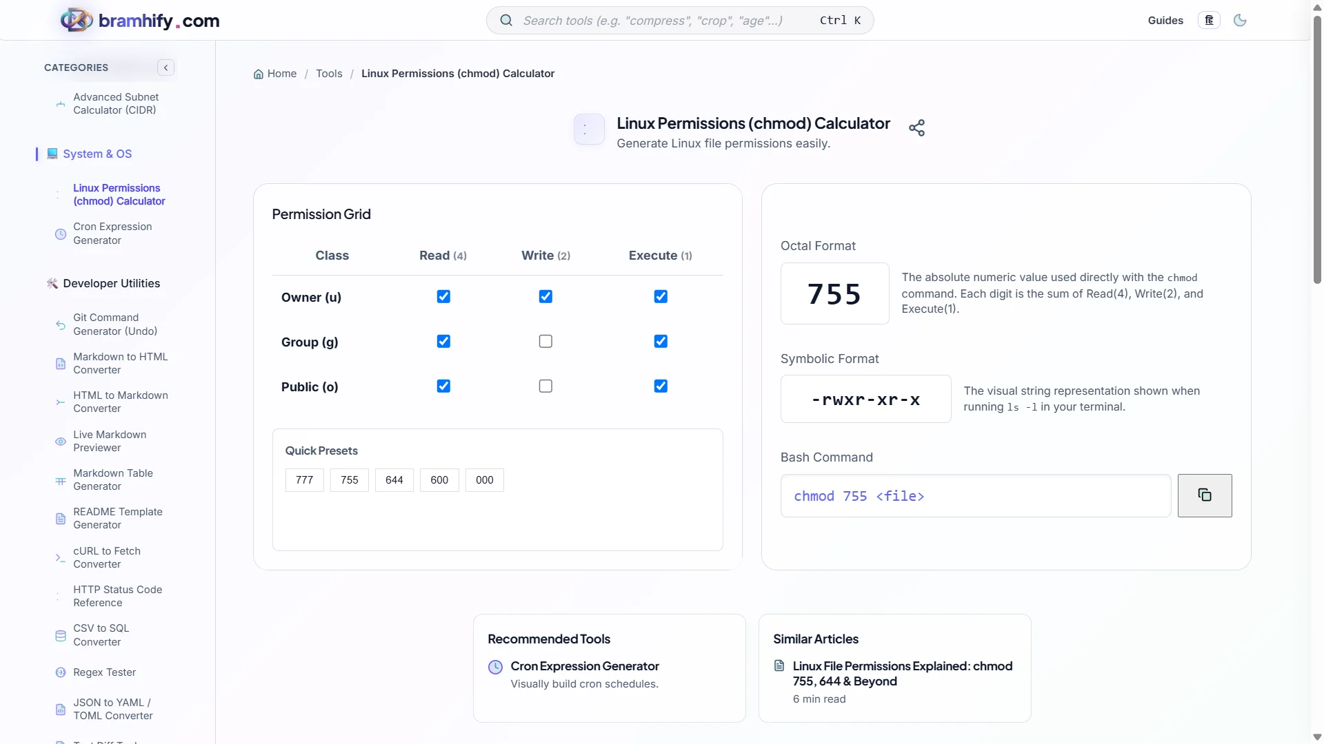
Task: Click the similar article document icon
Action: coord(779,666)
